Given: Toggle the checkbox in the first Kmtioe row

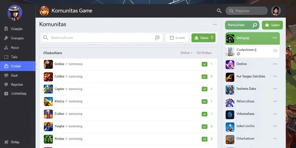Looking at the screenshot, I should [x=204, y=101].
